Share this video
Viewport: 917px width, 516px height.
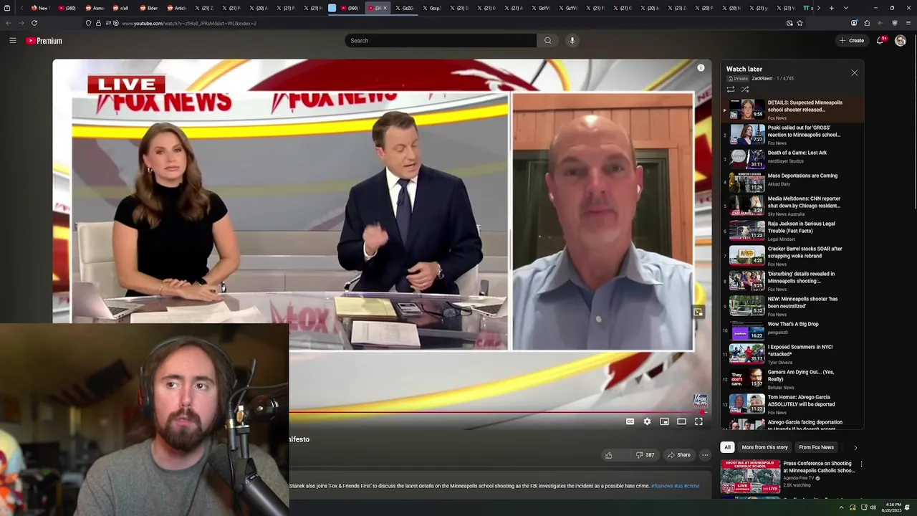pyautogui.click(x=678, y=455)
